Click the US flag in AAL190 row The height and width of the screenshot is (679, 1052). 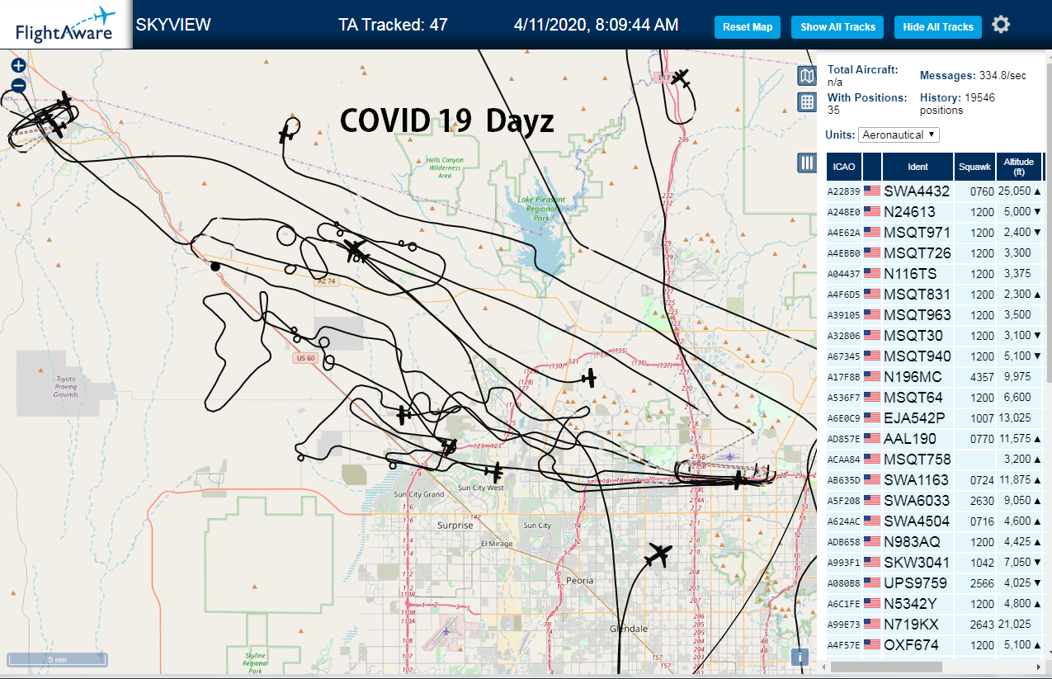[x=872, y=439]
